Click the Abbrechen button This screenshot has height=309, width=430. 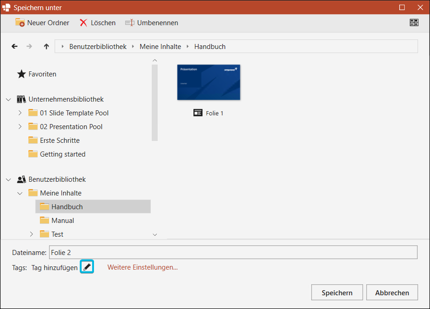pos(392,292)
